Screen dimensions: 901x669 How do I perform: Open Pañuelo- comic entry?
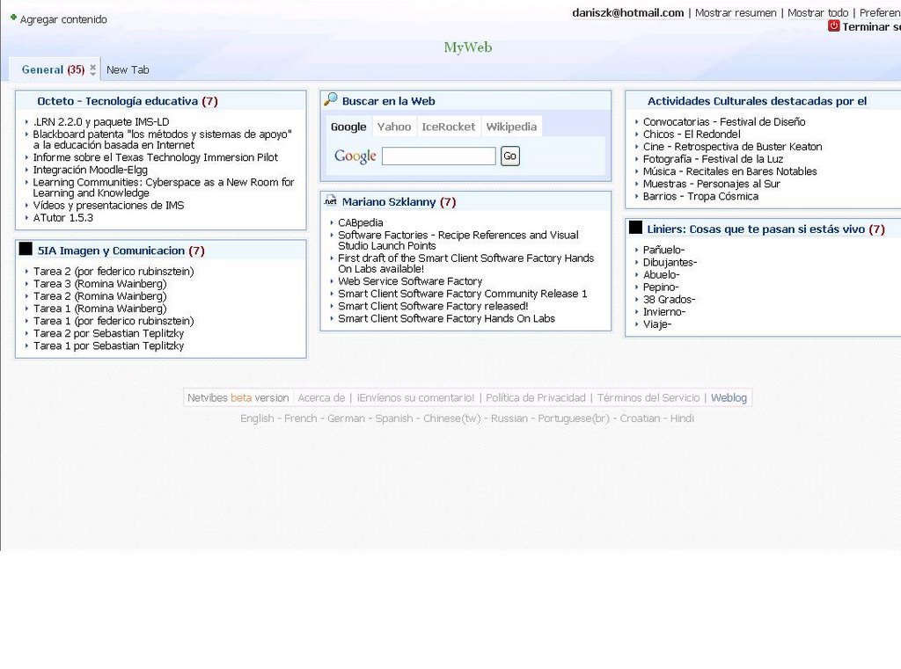click(663, 250)
